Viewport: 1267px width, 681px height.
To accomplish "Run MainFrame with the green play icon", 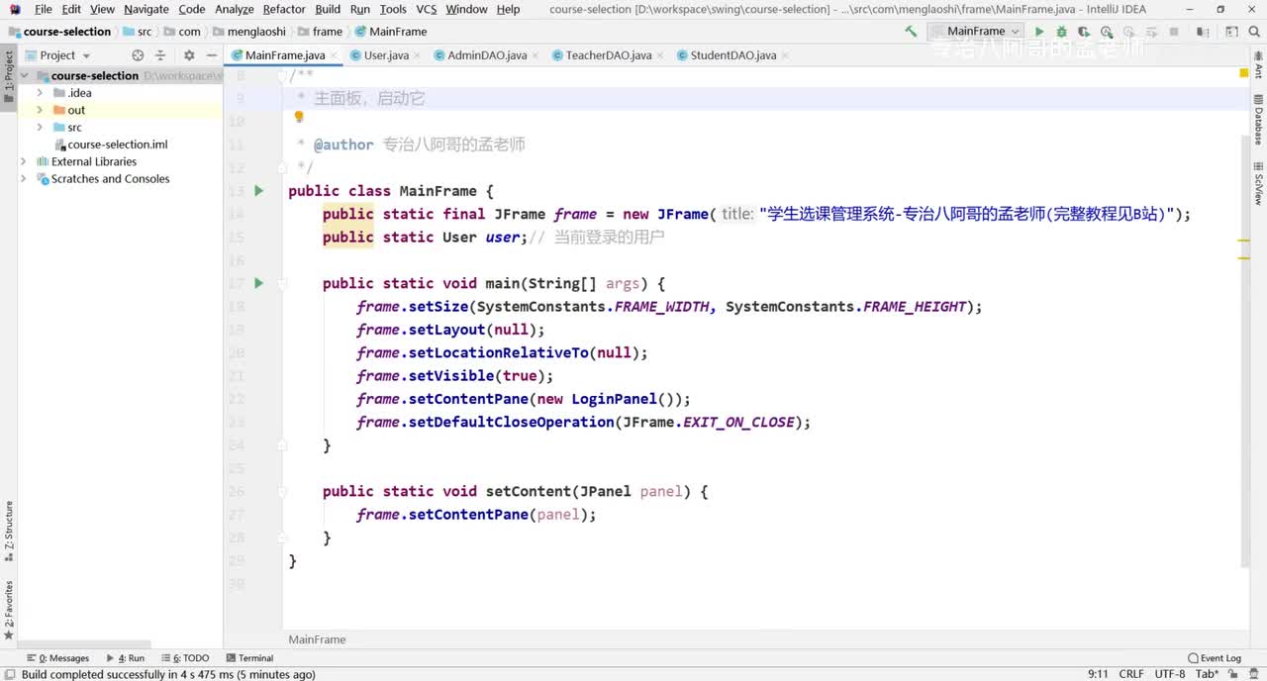I will (x=1039, y=32).
